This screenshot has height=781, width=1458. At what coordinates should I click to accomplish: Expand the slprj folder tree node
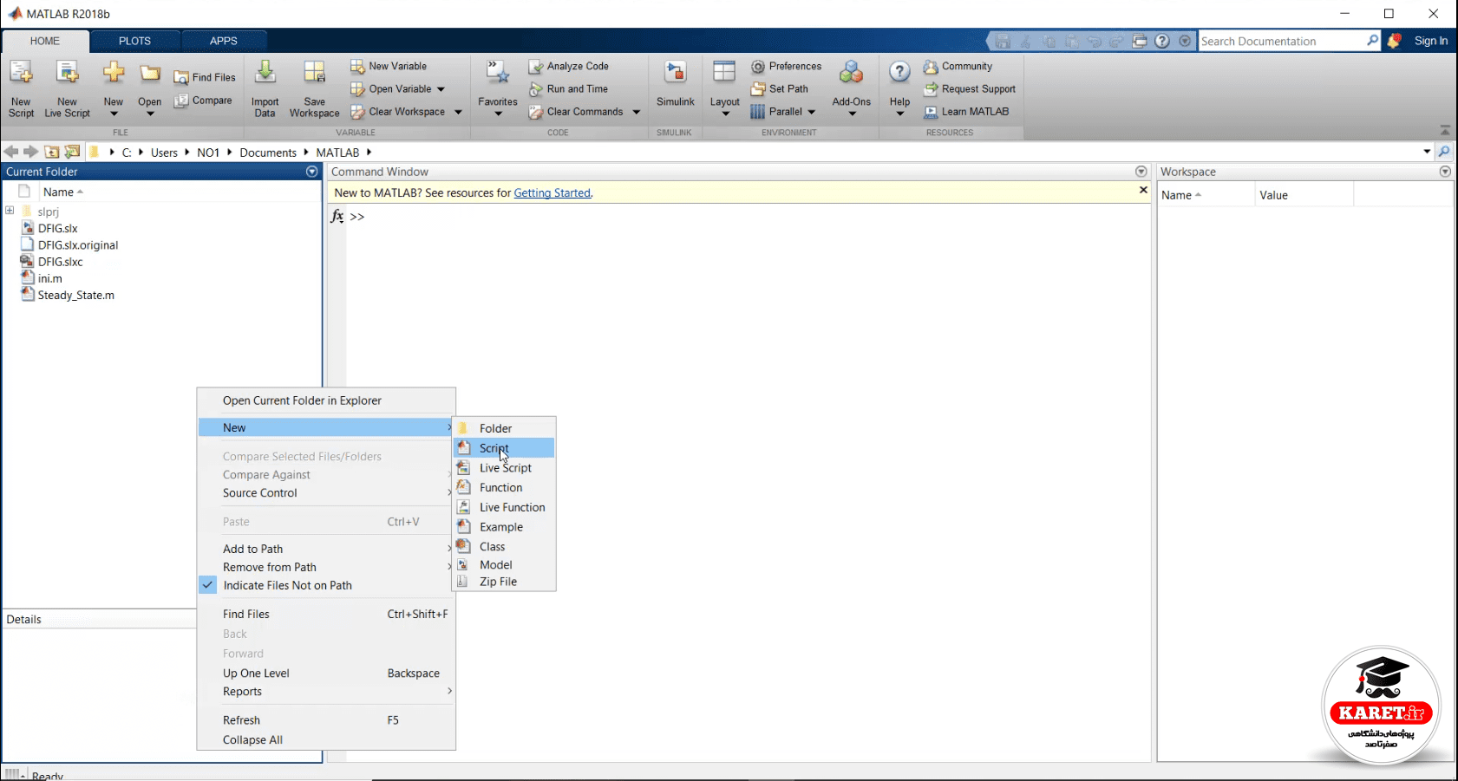point(10,211)
